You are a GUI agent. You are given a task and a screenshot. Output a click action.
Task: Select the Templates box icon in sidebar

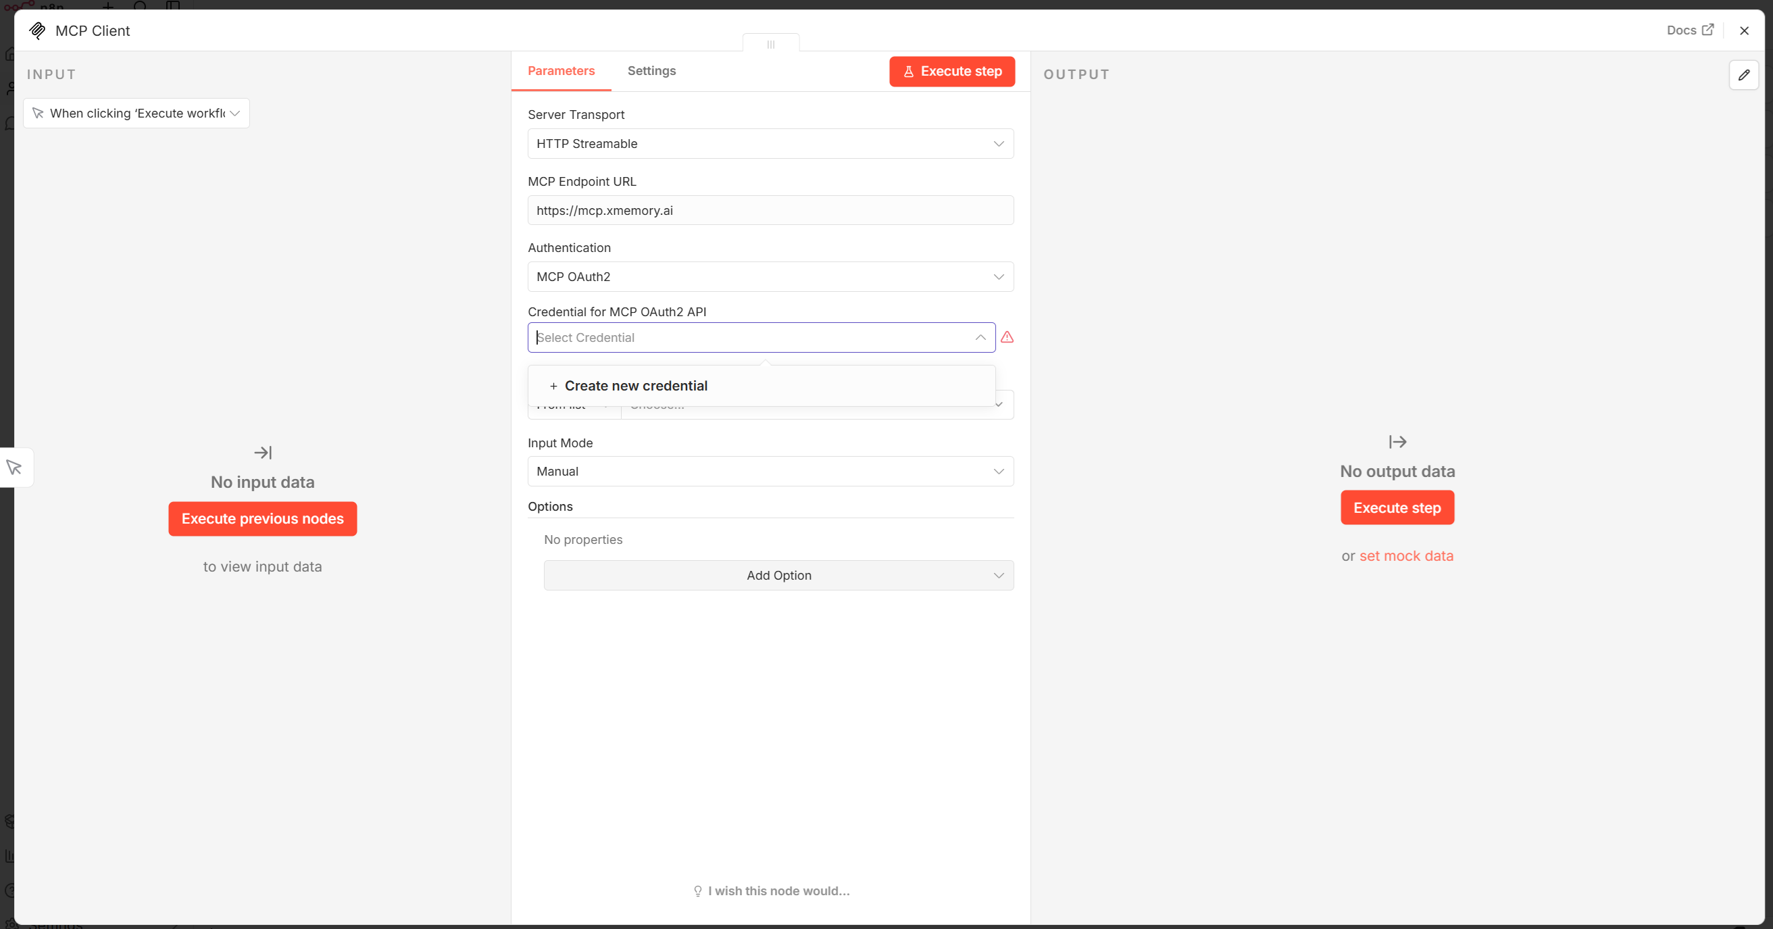pyautogui.click(x=10, y=821)
